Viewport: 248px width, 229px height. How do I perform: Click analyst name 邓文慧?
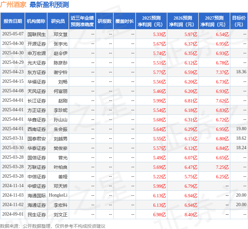tap(60, 34)
